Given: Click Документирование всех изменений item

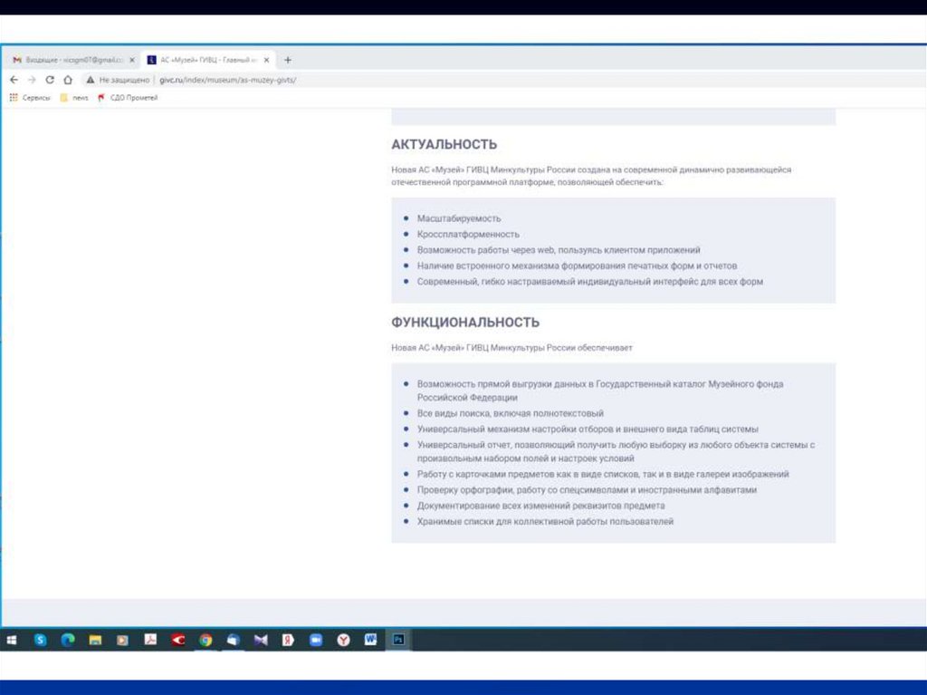Looking at the screenshot, I should click(x=541, y=506).
